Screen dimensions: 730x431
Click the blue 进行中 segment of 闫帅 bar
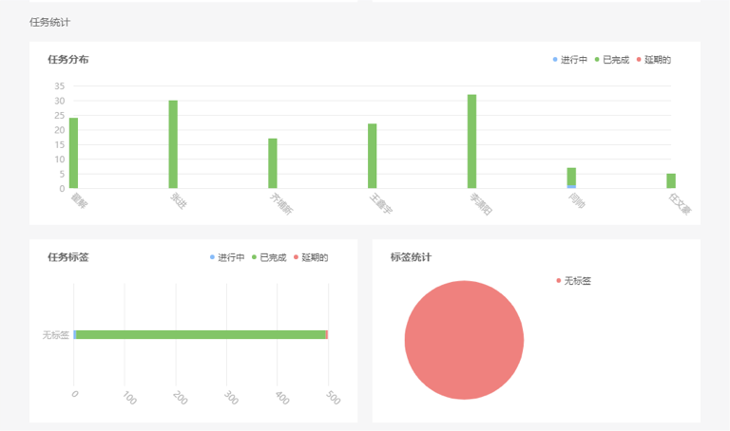click(x=571, y=187)
